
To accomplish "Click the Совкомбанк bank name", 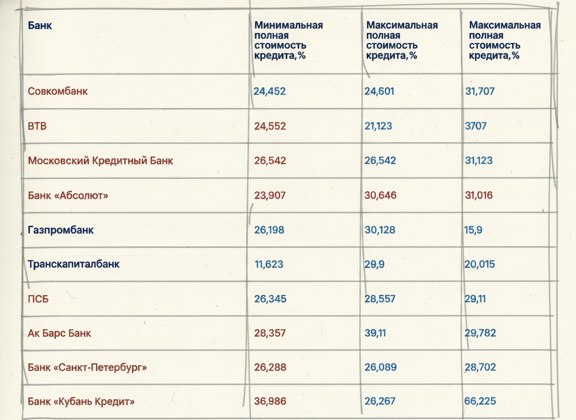I will point(58,91).
